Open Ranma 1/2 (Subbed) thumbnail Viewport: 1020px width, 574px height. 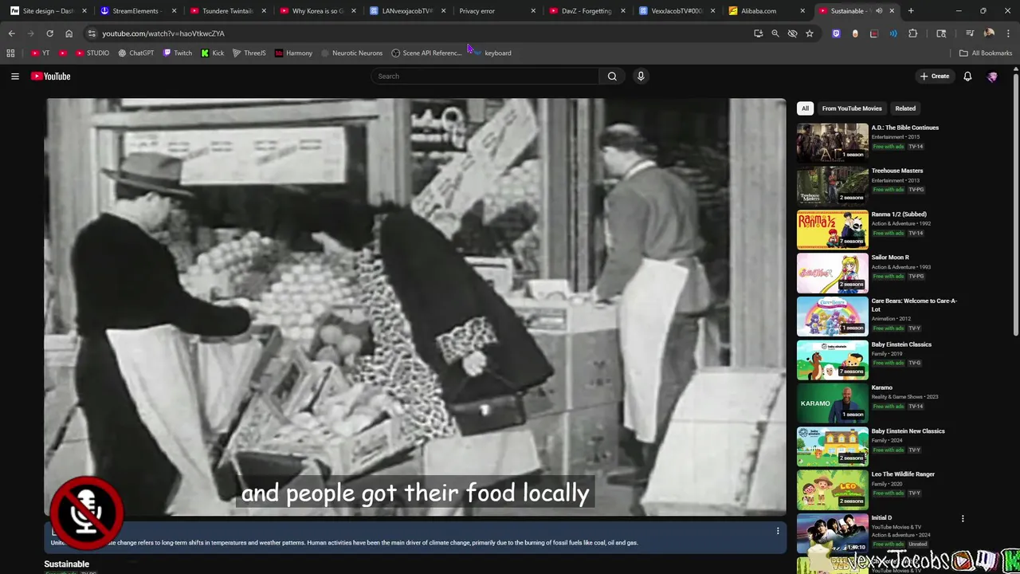pyautogui.click(x=833, y=229)
